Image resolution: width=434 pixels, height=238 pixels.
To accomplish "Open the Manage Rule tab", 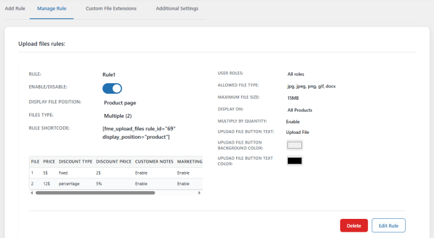I will (x=52, y=8).
